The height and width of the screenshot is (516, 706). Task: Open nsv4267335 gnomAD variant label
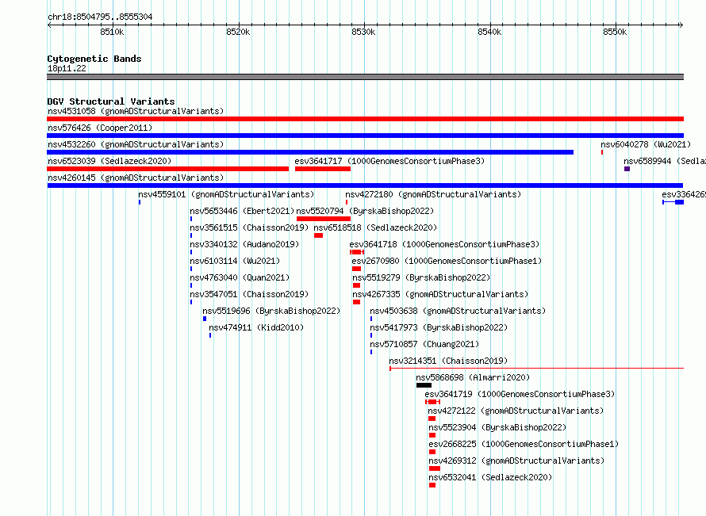(x=440, y=294)
